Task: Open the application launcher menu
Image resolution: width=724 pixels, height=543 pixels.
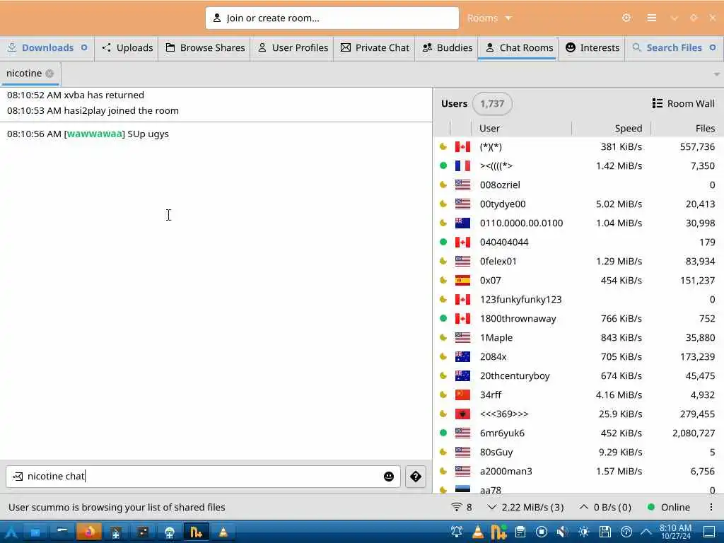Action: (x=11, y=532)
